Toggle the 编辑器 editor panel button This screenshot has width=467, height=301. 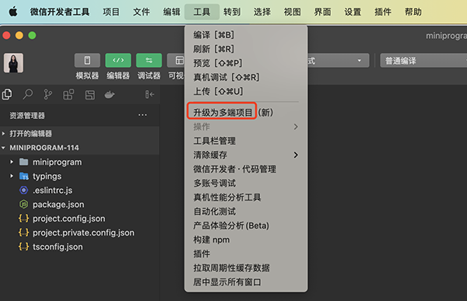118,61
